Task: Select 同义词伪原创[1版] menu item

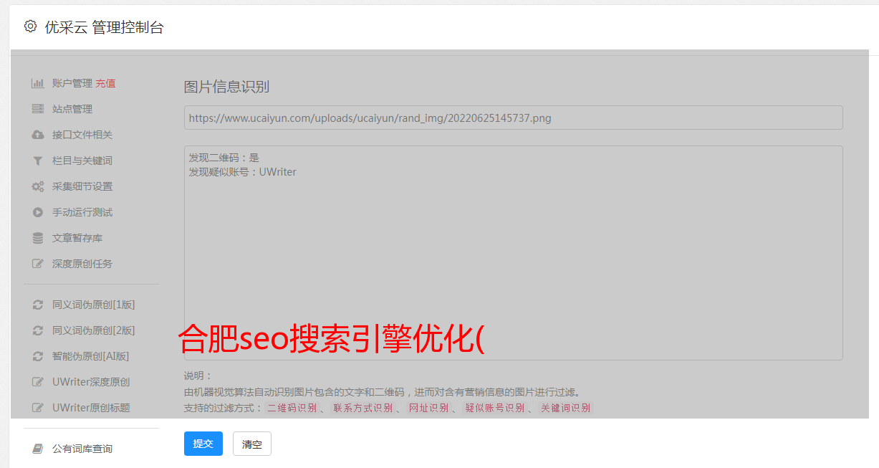Action: tap(94, 305)
